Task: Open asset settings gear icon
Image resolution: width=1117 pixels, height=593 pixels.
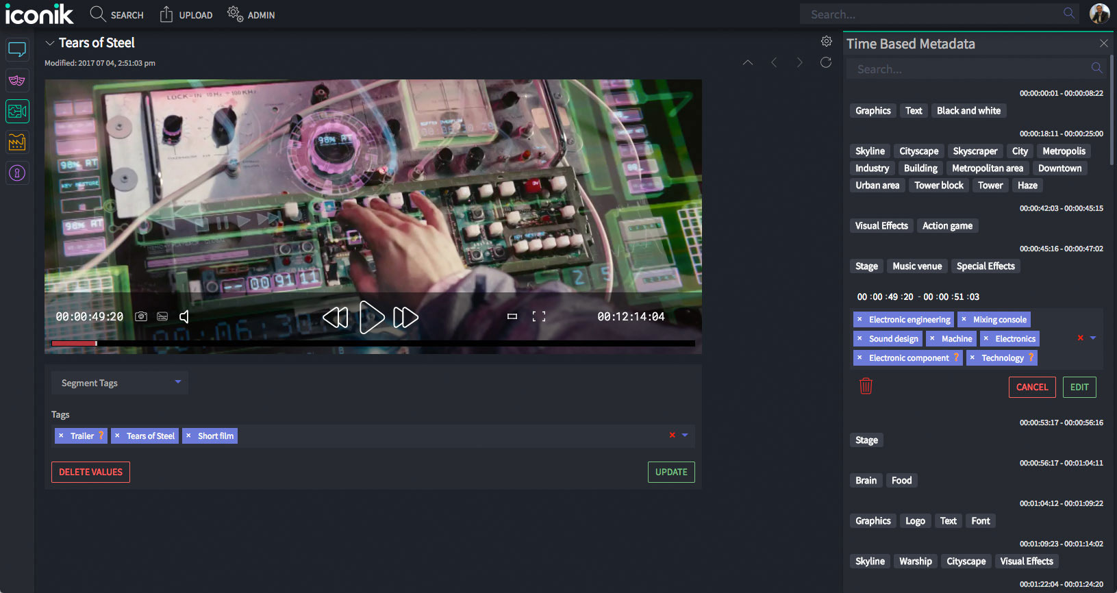Action: 827,42
